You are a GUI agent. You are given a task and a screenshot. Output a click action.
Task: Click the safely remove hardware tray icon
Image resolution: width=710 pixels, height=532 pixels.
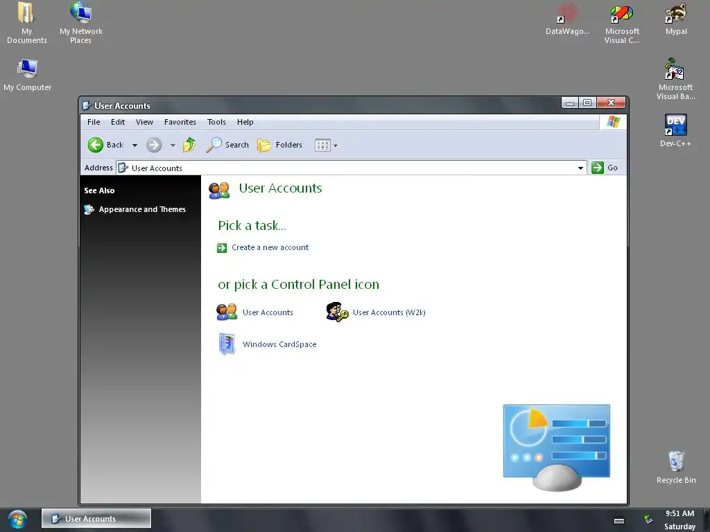[x=648, y=520]
